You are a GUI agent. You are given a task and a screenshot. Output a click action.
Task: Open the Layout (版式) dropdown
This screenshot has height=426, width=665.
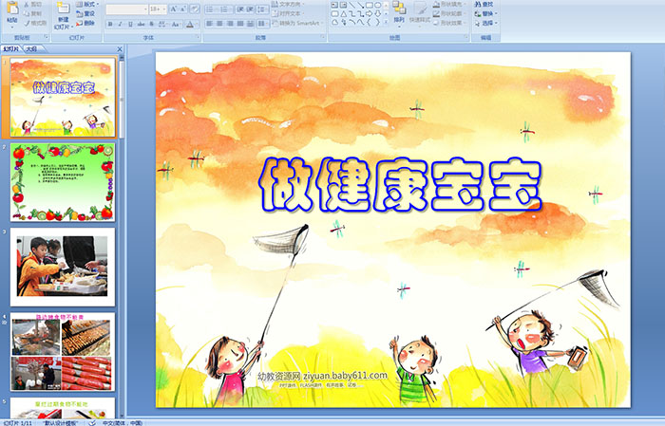click(87, 4)
